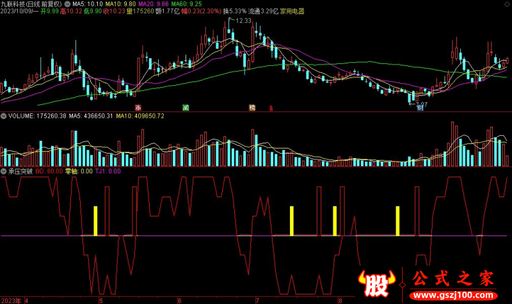The height and width of the screenshot is (304, 512).
Task: Click the red s marker near 榜
Action: pyautogui.click(x=271, y=108)
